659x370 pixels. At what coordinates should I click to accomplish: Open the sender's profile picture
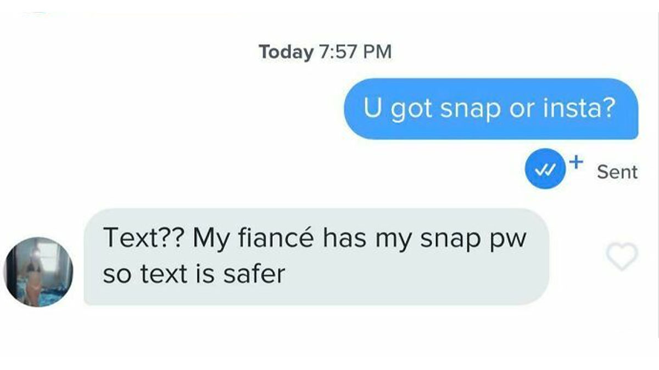(38, 271)
